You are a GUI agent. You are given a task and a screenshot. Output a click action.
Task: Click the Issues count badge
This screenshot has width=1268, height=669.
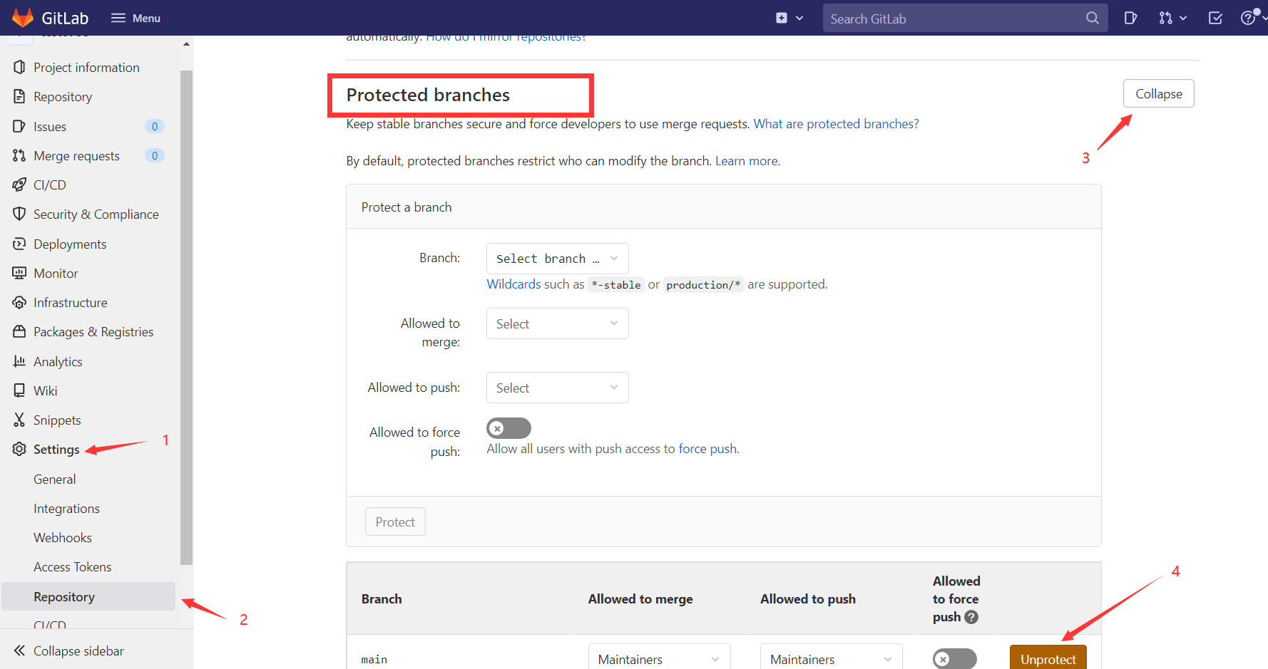pyautogui.click(x=155, y=126)
